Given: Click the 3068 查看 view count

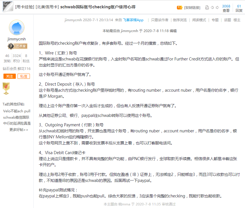Looking at the screenshot, I should tap(226, 8).
